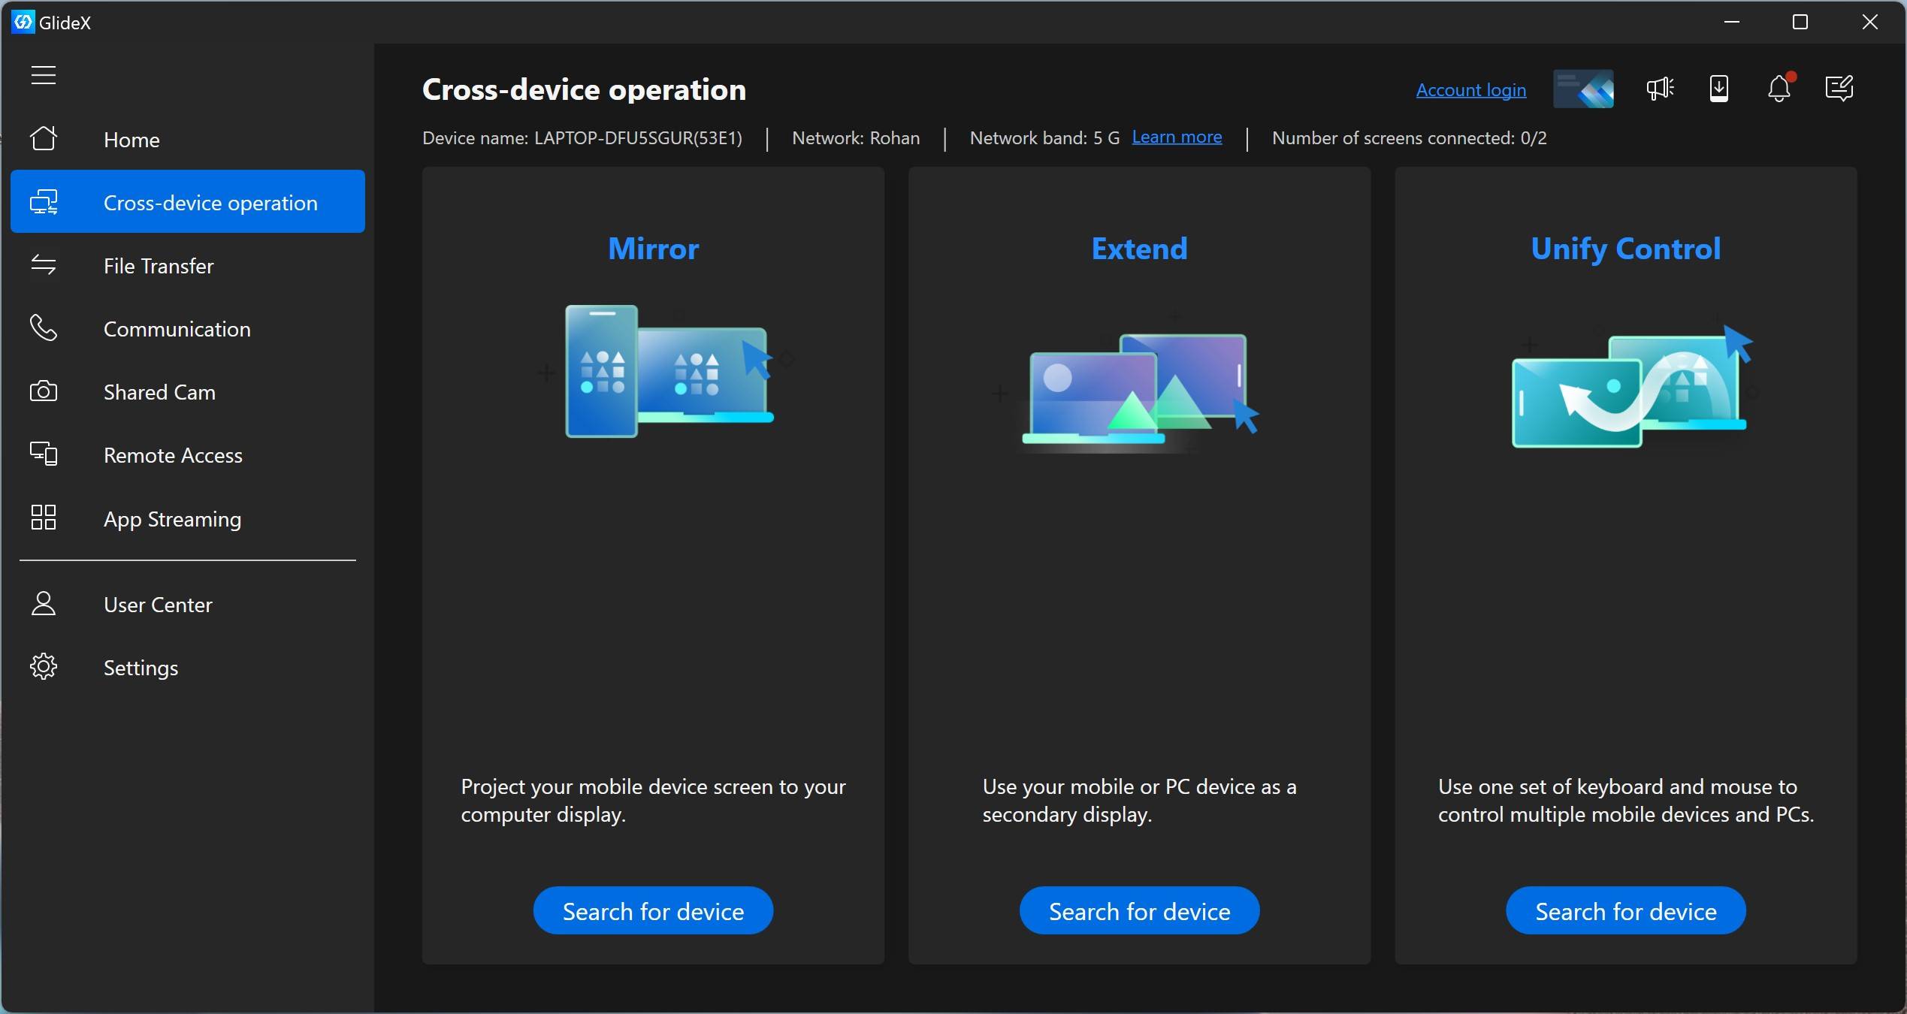Image resolution: width=1907 pixels, height=1014 pixels.
Task: Click the Home house icon
Action: tap(44, 139)
